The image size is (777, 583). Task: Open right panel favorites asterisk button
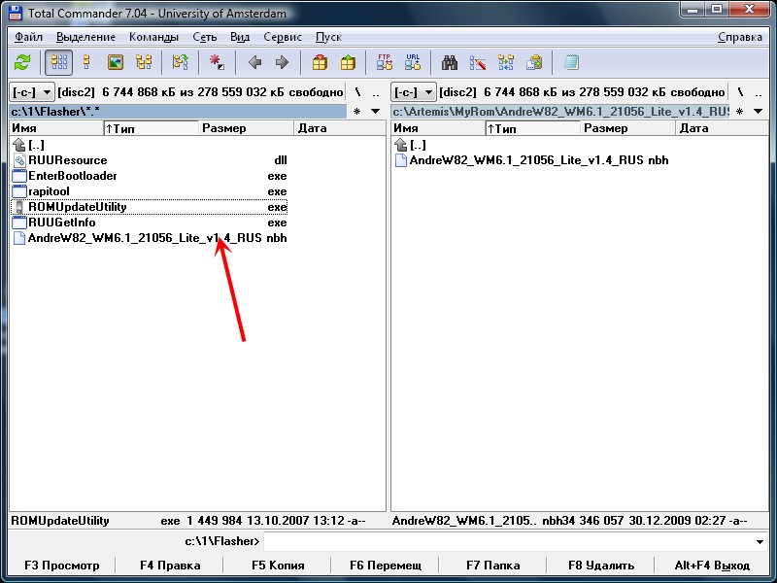[739, 112]
